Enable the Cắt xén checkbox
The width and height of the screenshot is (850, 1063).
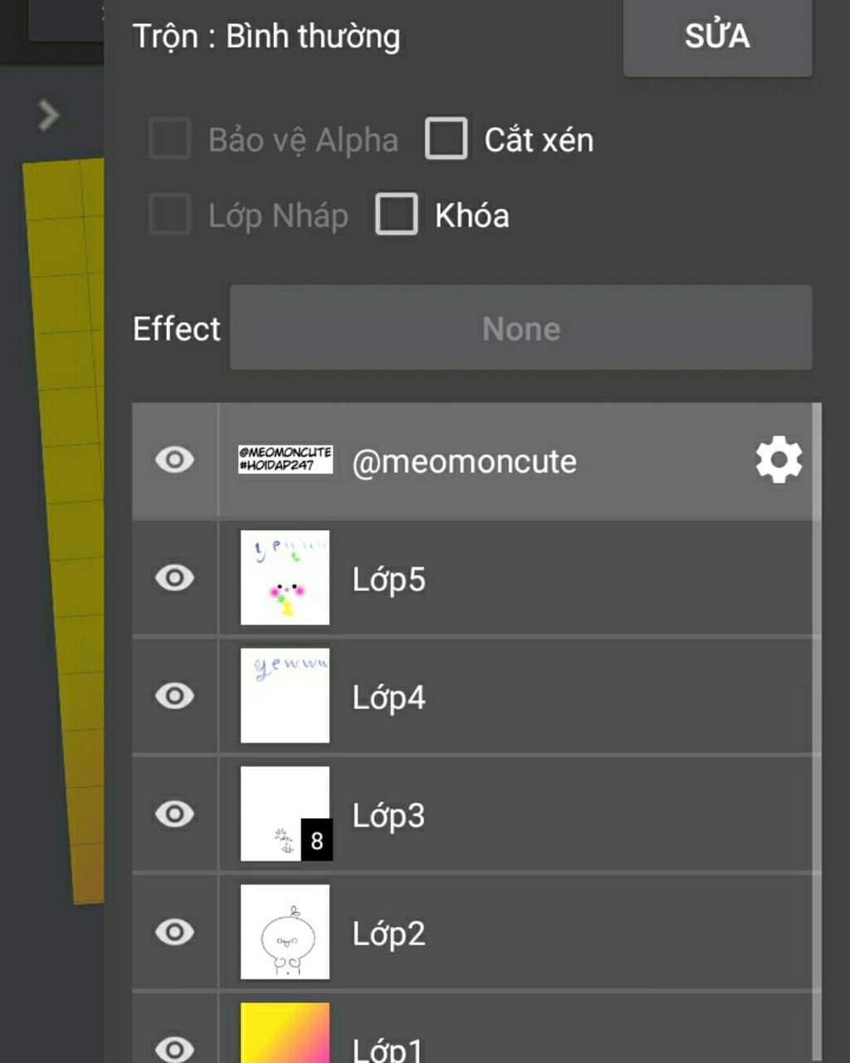[x=446, y=139]
